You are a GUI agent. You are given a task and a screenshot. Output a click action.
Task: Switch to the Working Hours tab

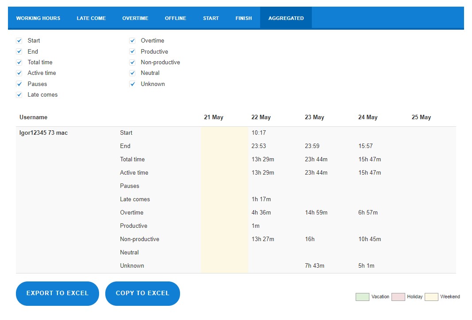click(x=38, y=18)
